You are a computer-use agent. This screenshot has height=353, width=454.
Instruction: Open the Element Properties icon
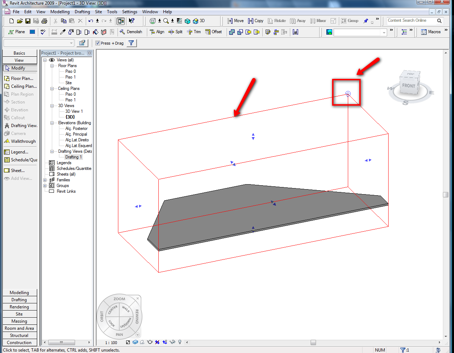click(82, 43)
